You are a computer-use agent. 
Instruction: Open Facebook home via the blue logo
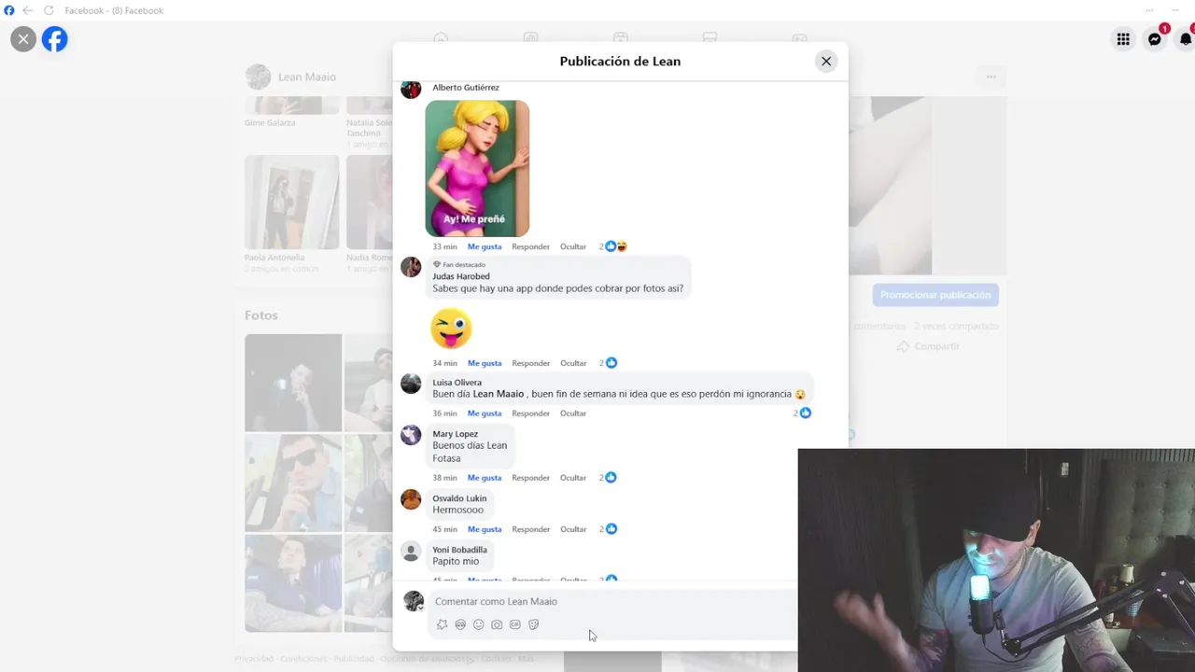55,39
